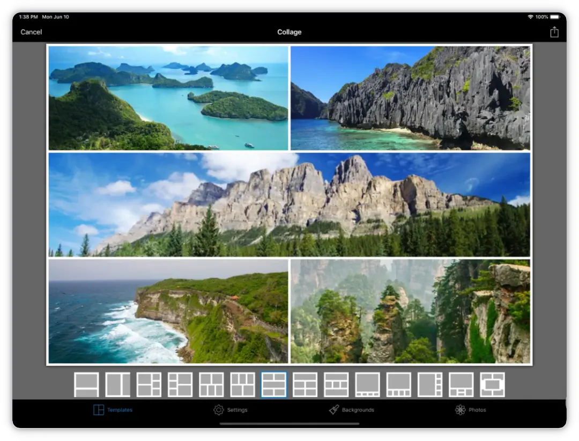Choose template with two left and three right cells

(149, 385)
